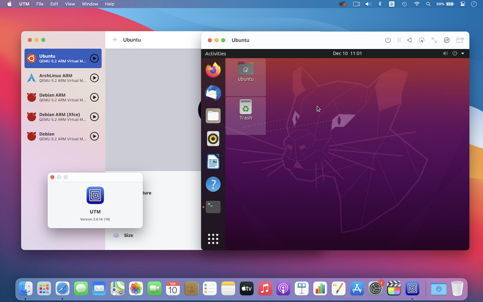Image resolution: width=483 pixels, height=302 pixels.
Task: Open the View menu
Action: pyautogui.click(x=70, y=4)
